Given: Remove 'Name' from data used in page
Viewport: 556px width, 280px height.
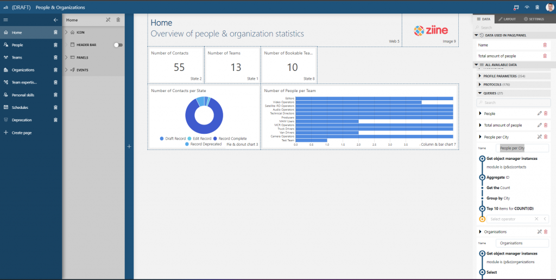Looking at the screenshot, I should tap(545, 45).
